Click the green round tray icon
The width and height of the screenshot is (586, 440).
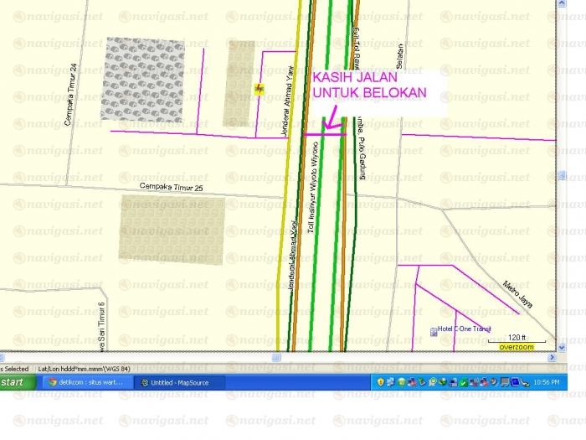pos(401,382)
